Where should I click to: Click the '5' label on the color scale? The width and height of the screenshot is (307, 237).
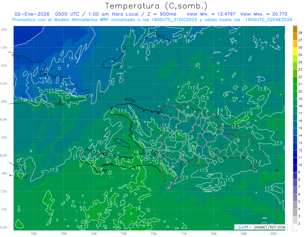tap(299, 202)
